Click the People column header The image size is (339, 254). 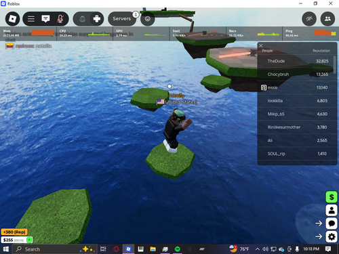pyautogui.click(x=267, y=51)
